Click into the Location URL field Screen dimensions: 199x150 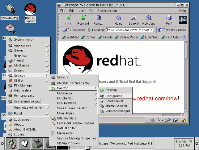[x=130, y=30]
